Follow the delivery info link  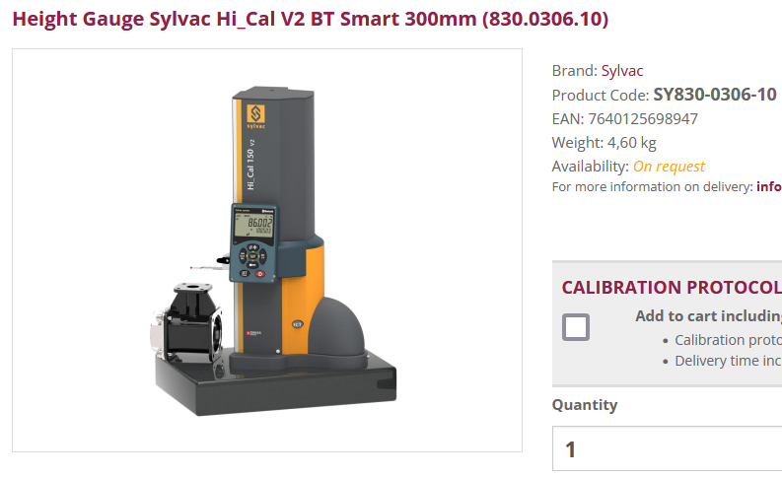[x=769, y=186]
